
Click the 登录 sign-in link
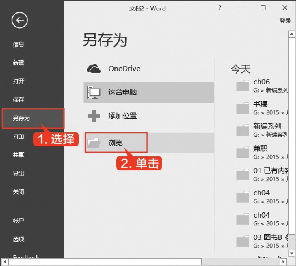(x=285, y=21)
